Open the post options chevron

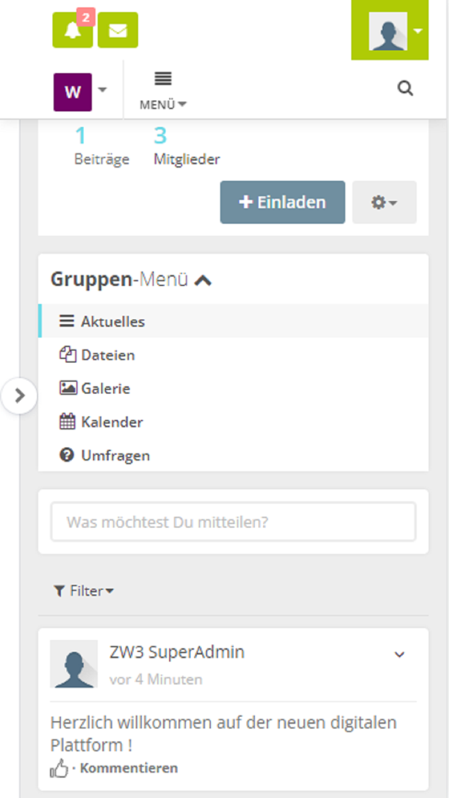click(400, 655)
